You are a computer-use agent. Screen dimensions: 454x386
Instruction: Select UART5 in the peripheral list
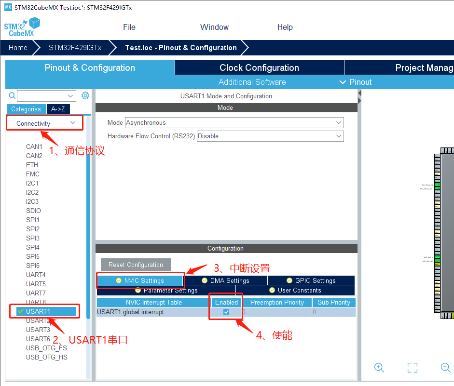pos(36,284)
